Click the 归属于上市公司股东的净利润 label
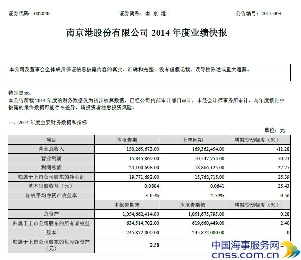This screenshot has width=301, height=260. pyautogui.click(x=51, y=177)
